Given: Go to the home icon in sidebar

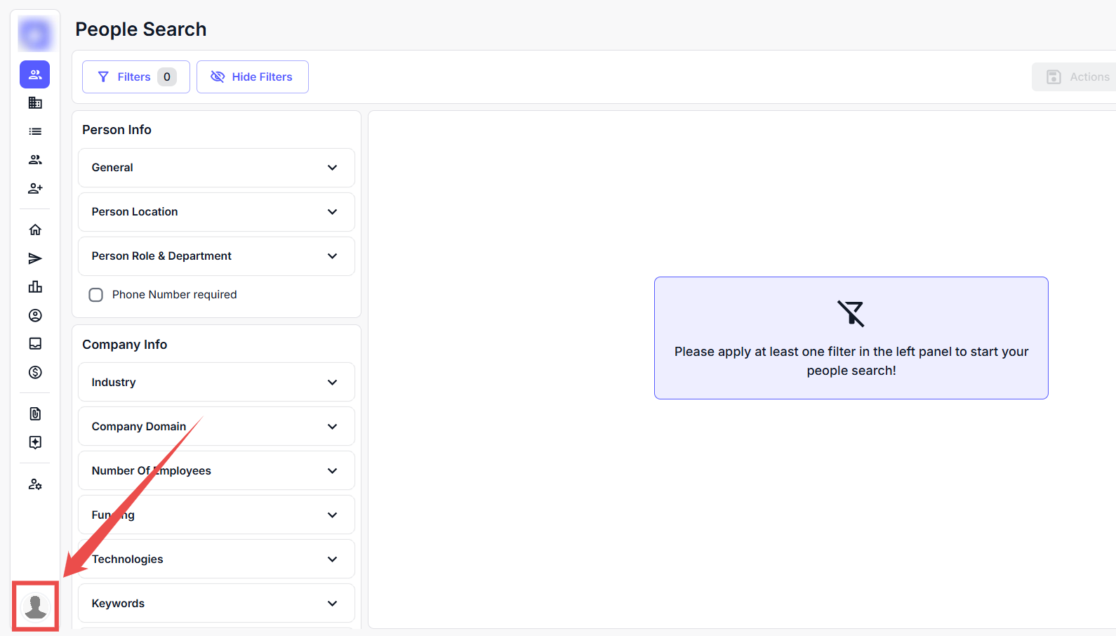Looking at the screenshot, I should (35, 230).
